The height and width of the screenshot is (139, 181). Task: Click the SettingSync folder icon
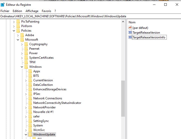point(30,121)
